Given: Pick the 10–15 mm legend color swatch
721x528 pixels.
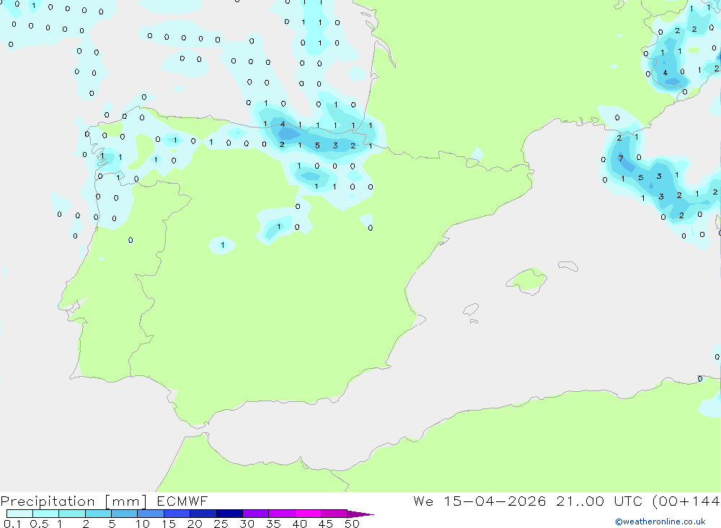Looking at the screenshot, I should [x=151, y=514].
